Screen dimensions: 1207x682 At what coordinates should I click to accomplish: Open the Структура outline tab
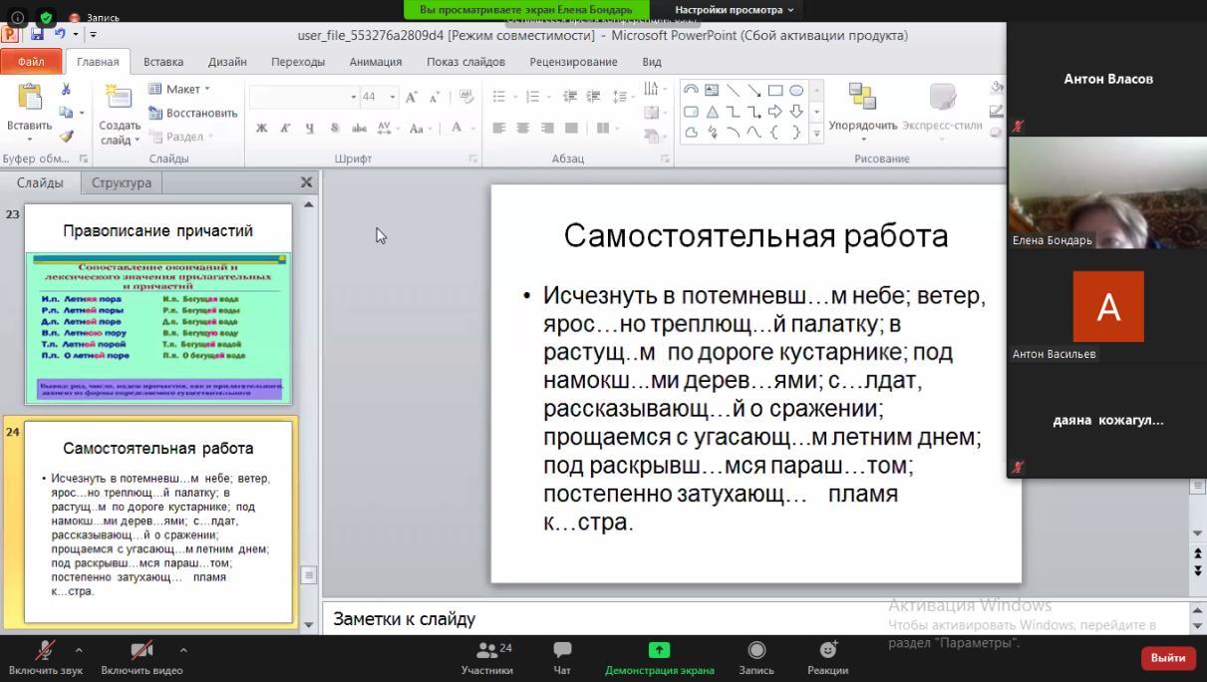tap(122, 182)
